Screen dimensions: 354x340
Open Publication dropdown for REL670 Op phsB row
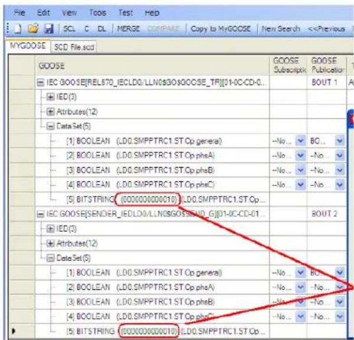340,170
